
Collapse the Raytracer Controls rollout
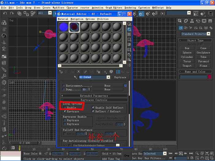(x=94, y=100)
